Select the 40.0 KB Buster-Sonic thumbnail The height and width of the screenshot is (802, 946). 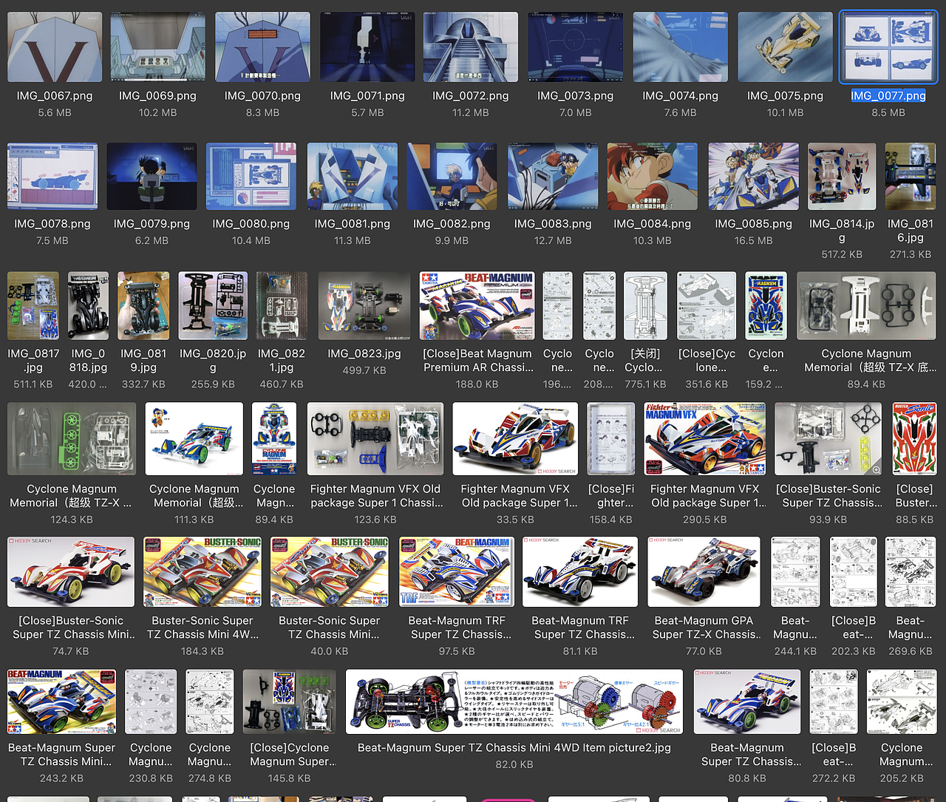pos(330,571)
